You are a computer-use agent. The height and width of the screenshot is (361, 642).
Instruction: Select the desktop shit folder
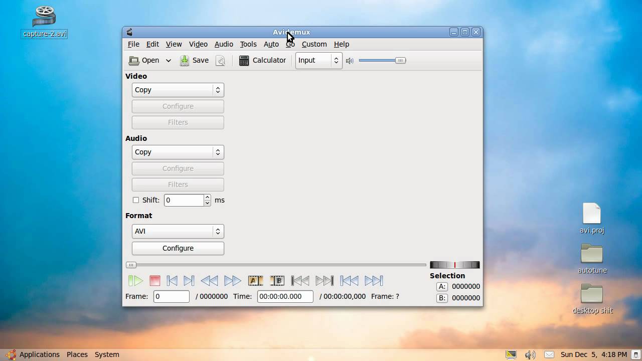pos(592,299)
